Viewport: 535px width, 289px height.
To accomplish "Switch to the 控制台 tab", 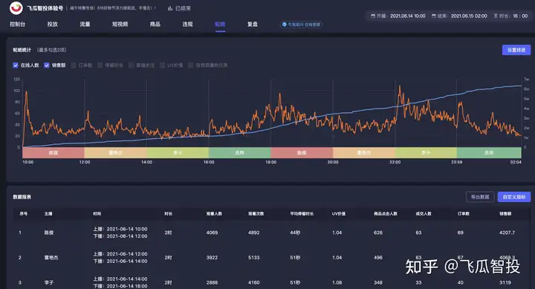I will tap(17, 25).
